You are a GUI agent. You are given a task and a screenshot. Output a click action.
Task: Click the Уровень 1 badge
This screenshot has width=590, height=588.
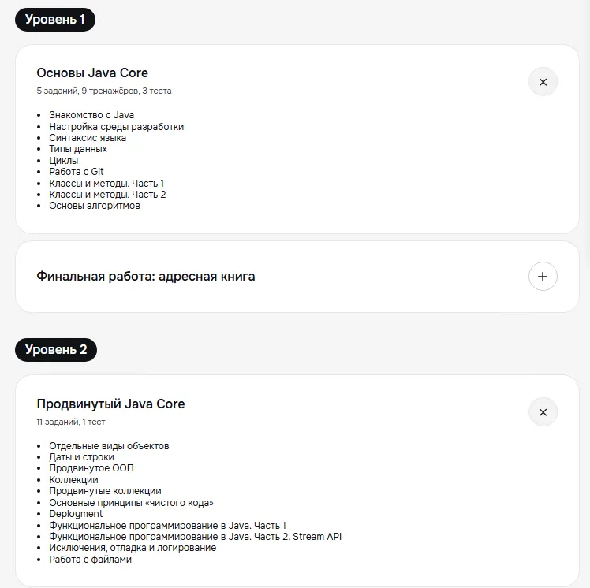[x=55, y=20]
